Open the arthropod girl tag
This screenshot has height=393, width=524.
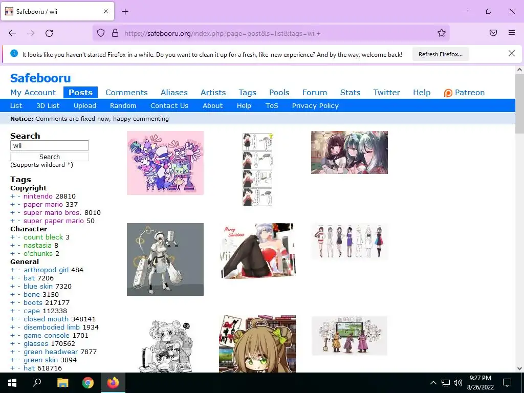pos(46,270)
